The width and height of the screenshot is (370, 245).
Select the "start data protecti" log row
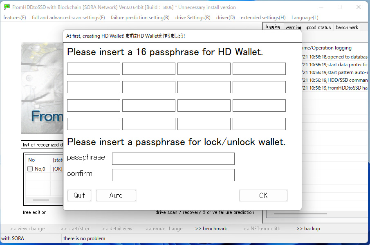point(334,65)
